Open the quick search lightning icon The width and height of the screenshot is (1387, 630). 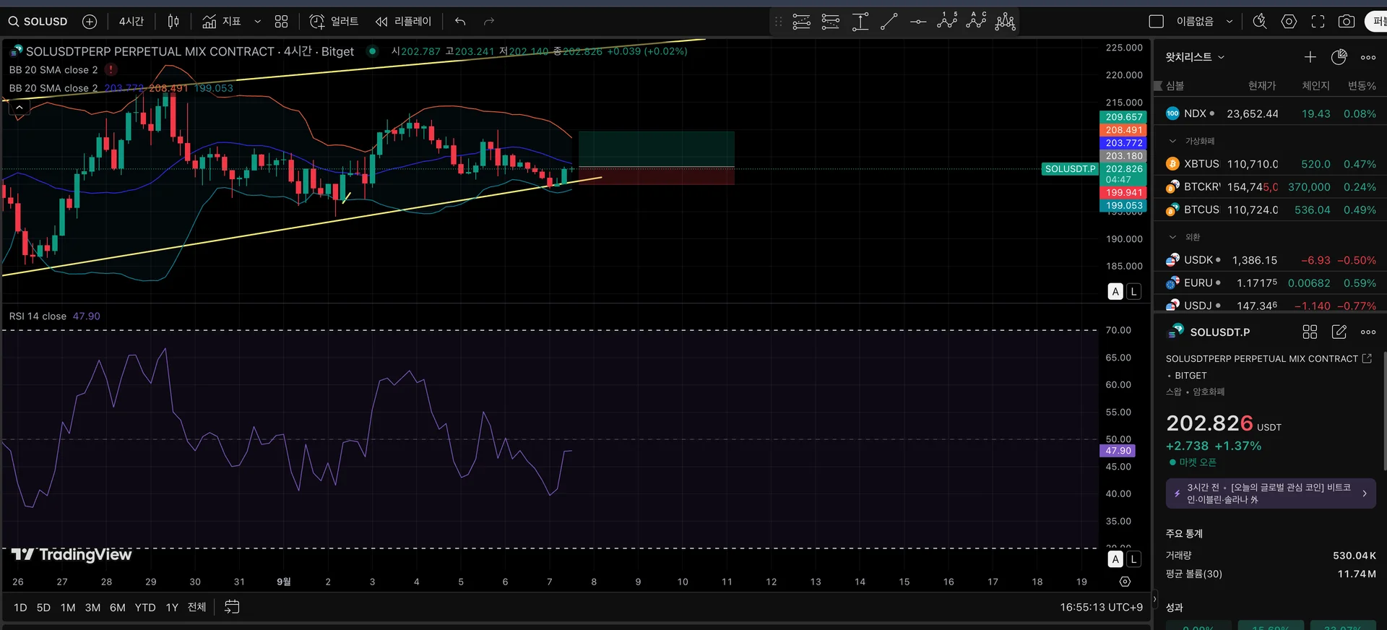coord(1260,22)
